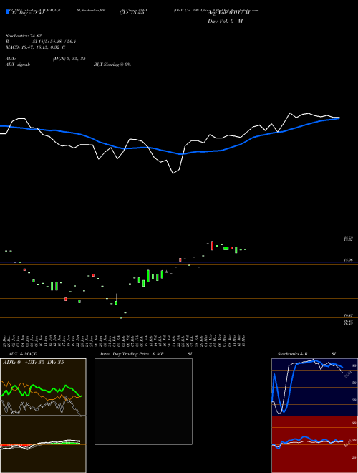
Task: Click the 'Intra Day Trading Price & MRSI' title
Action: click(x=147, y=354)
